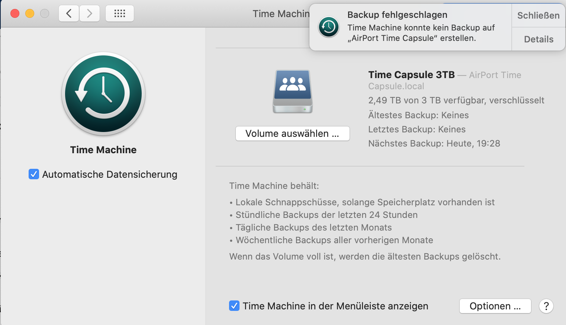The height and width of the screenshot is (325, 566).
Task: Disable the Automatische Datensicherung checkbox
Action: coord(34,174)
